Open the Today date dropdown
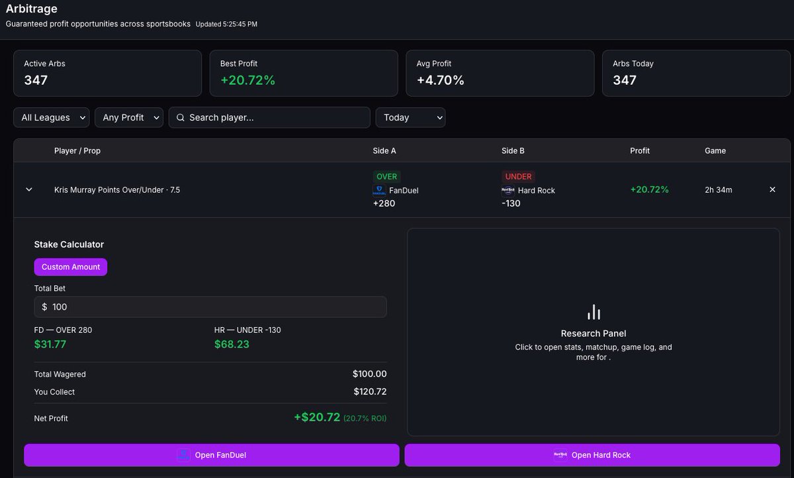 click(x=410, y=117)
